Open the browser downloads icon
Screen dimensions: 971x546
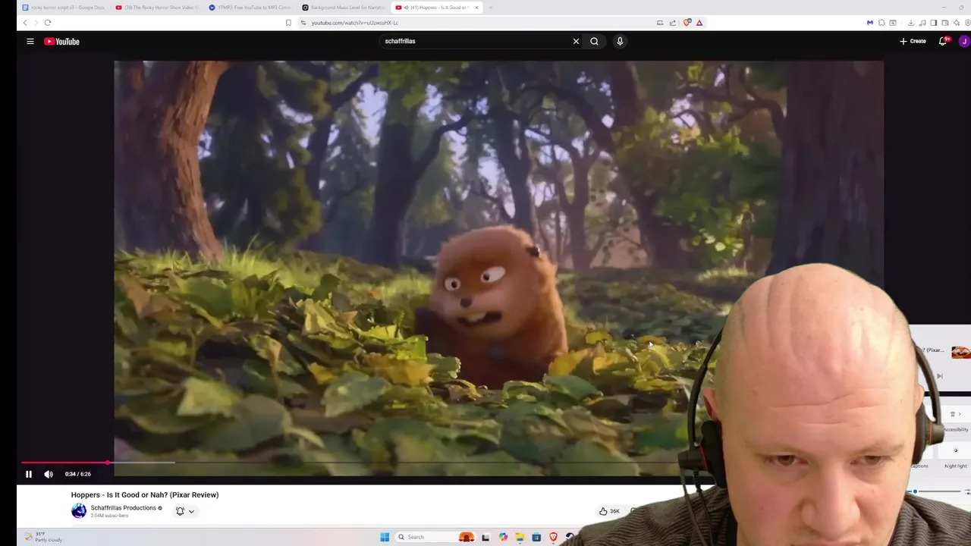[911, 23]
